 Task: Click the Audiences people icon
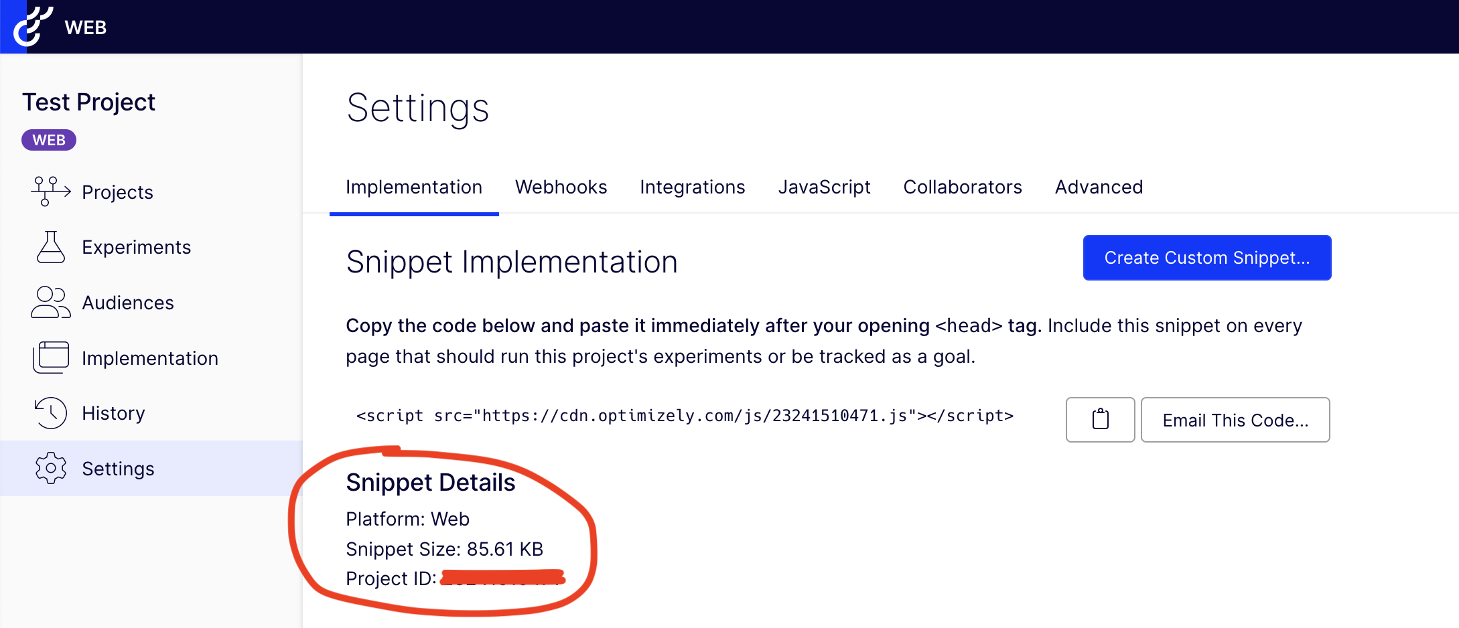pyautogui.click(x=50, y=303)
